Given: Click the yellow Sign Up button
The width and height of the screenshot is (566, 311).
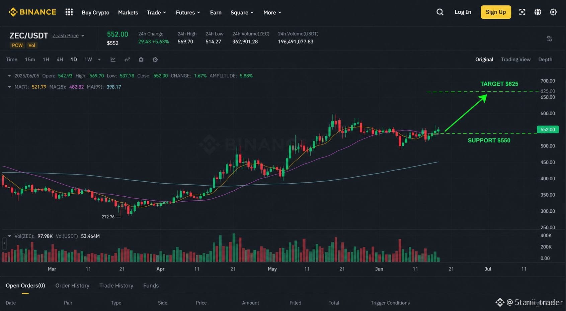Looking at the screenshot, I should 496,12.
